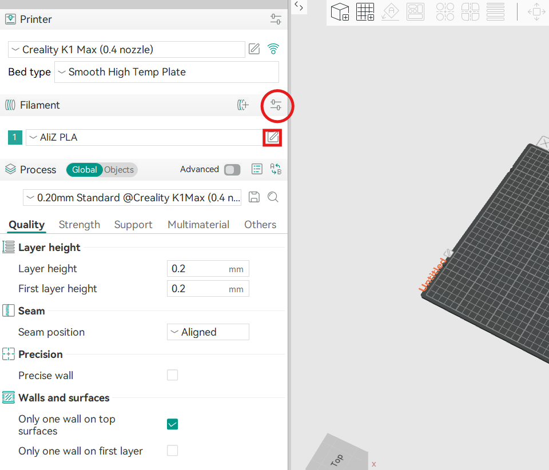
Task: Edit the AliZ PLA filament preset
Action: pos(273,137)
